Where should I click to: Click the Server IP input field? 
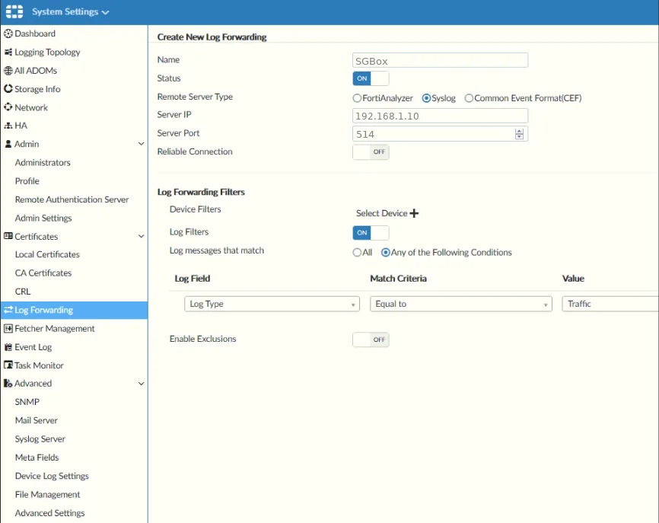click(x=440, y=116)
